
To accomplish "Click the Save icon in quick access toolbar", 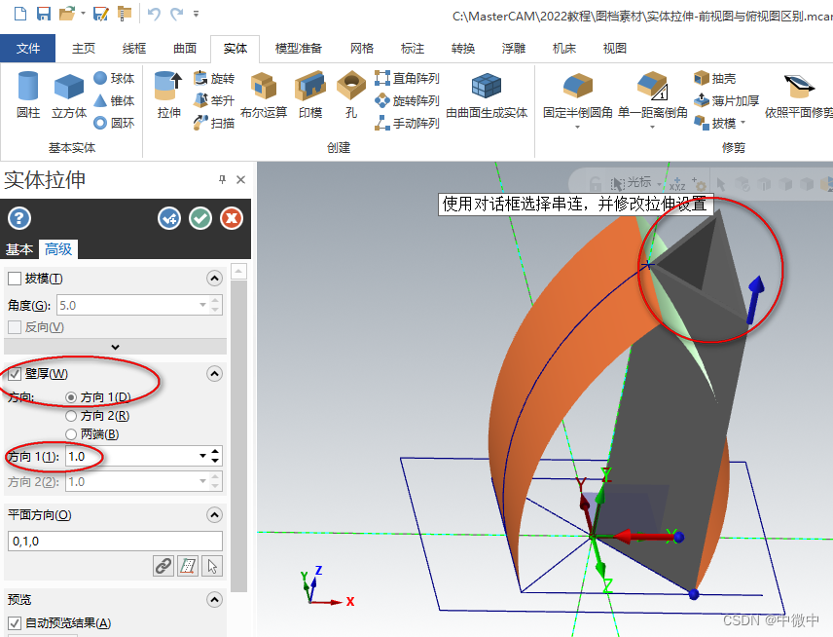I will (x=43, y=14).
